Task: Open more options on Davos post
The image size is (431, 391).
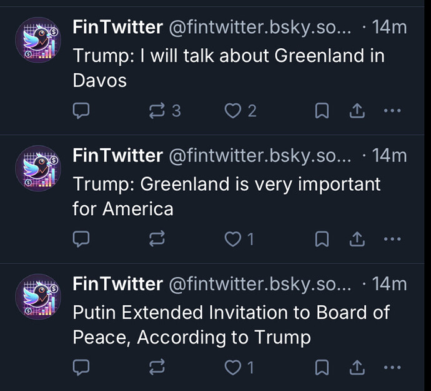Action: tap(392, 111)
